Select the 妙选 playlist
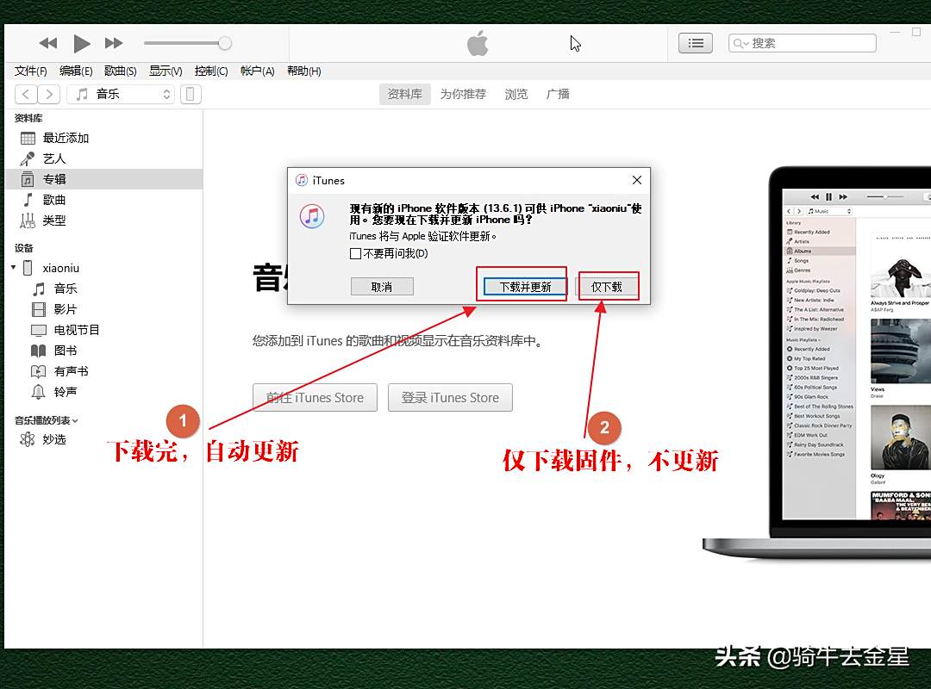 point(104,439)
